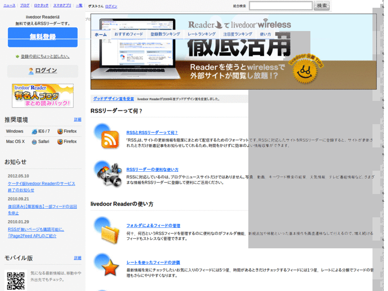This screenshot has width=388, height=291.
Task: Click the livedoor Readerの使い方 heading
Action: click(x=122, y=204)
